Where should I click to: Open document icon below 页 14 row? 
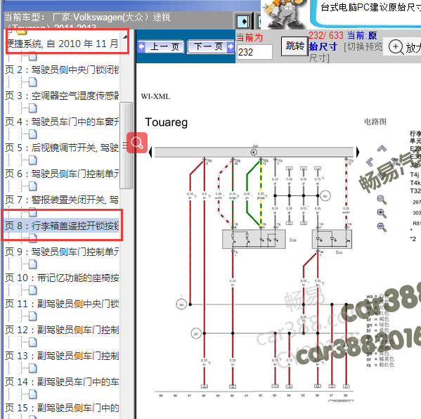click(32, 394)
